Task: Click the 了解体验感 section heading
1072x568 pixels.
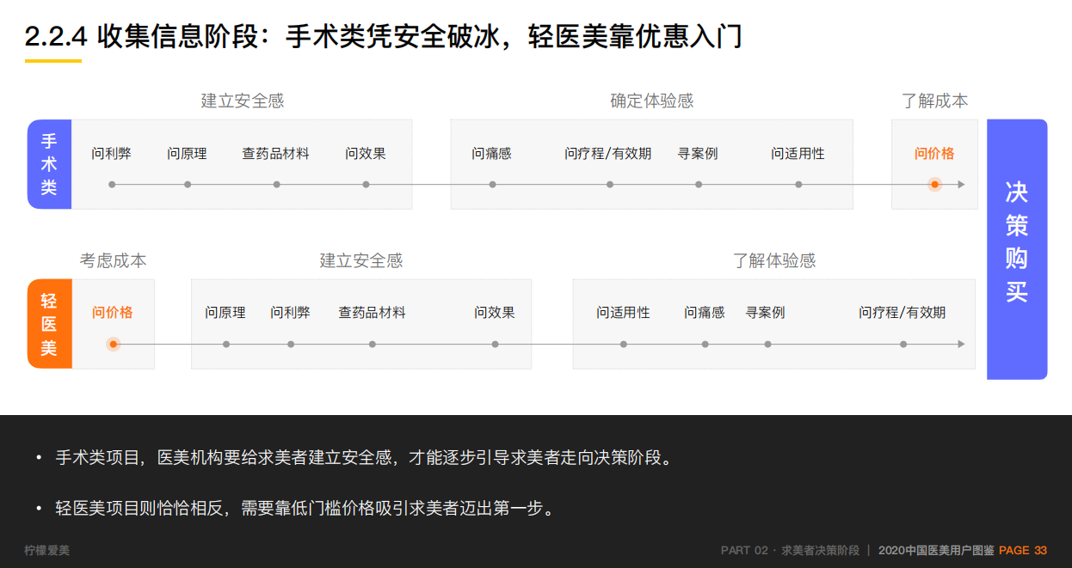Action: click(x=773, y=260)
